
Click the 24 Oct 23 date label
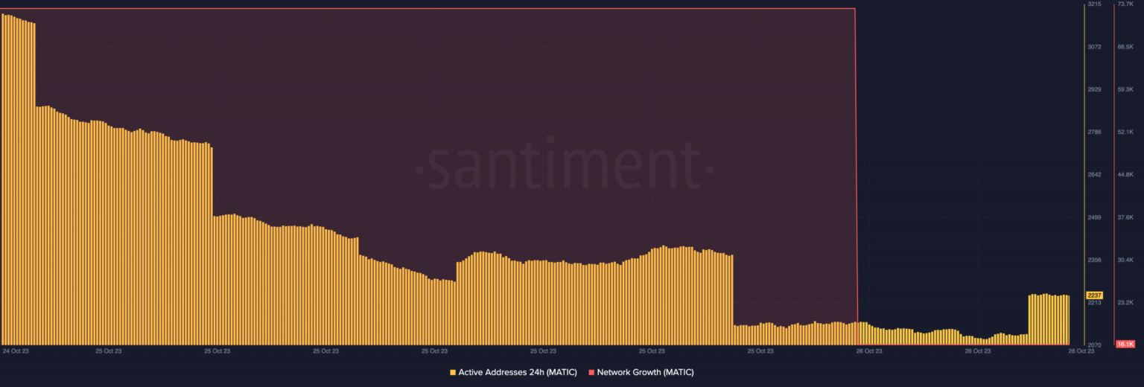point(15,351)
